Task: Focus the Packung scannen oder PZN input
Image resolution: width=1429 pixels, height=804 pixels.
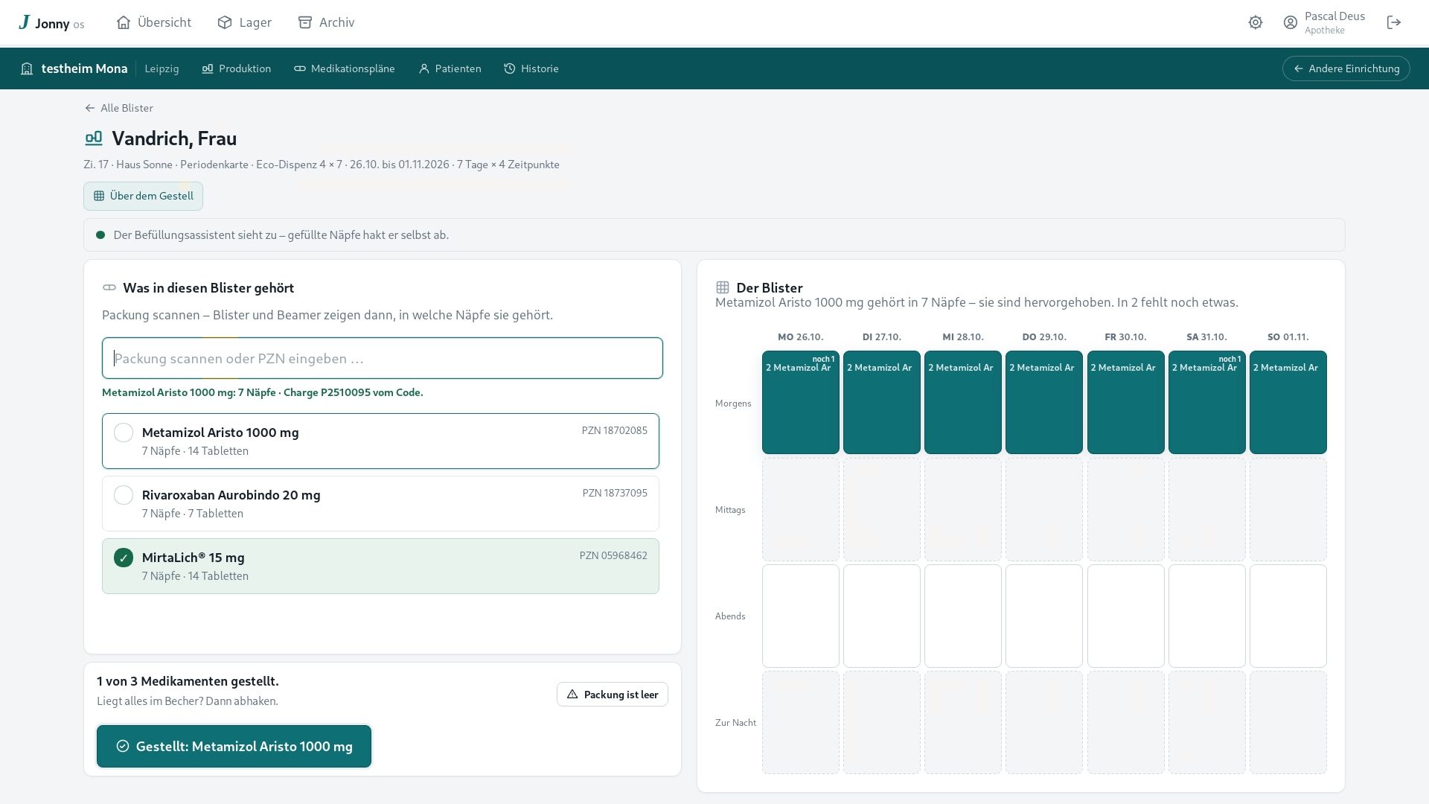Action: [382, 358]
